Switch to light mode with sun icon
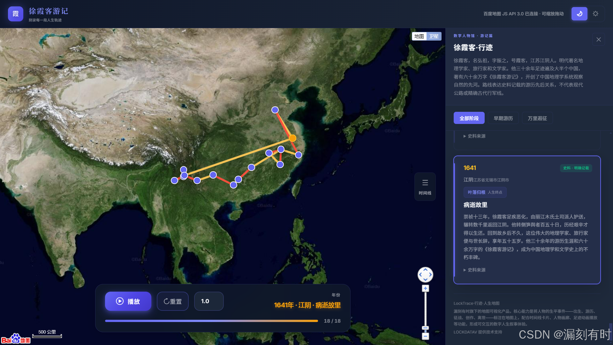This screenshot has width=613, height=345. point(595,14)
